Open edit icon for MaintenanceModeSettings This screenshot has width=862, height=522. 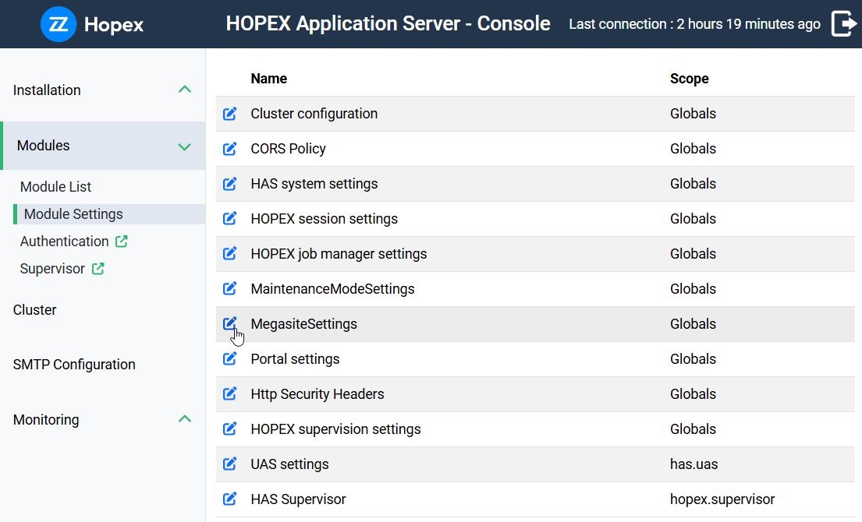tap(229, 289)
